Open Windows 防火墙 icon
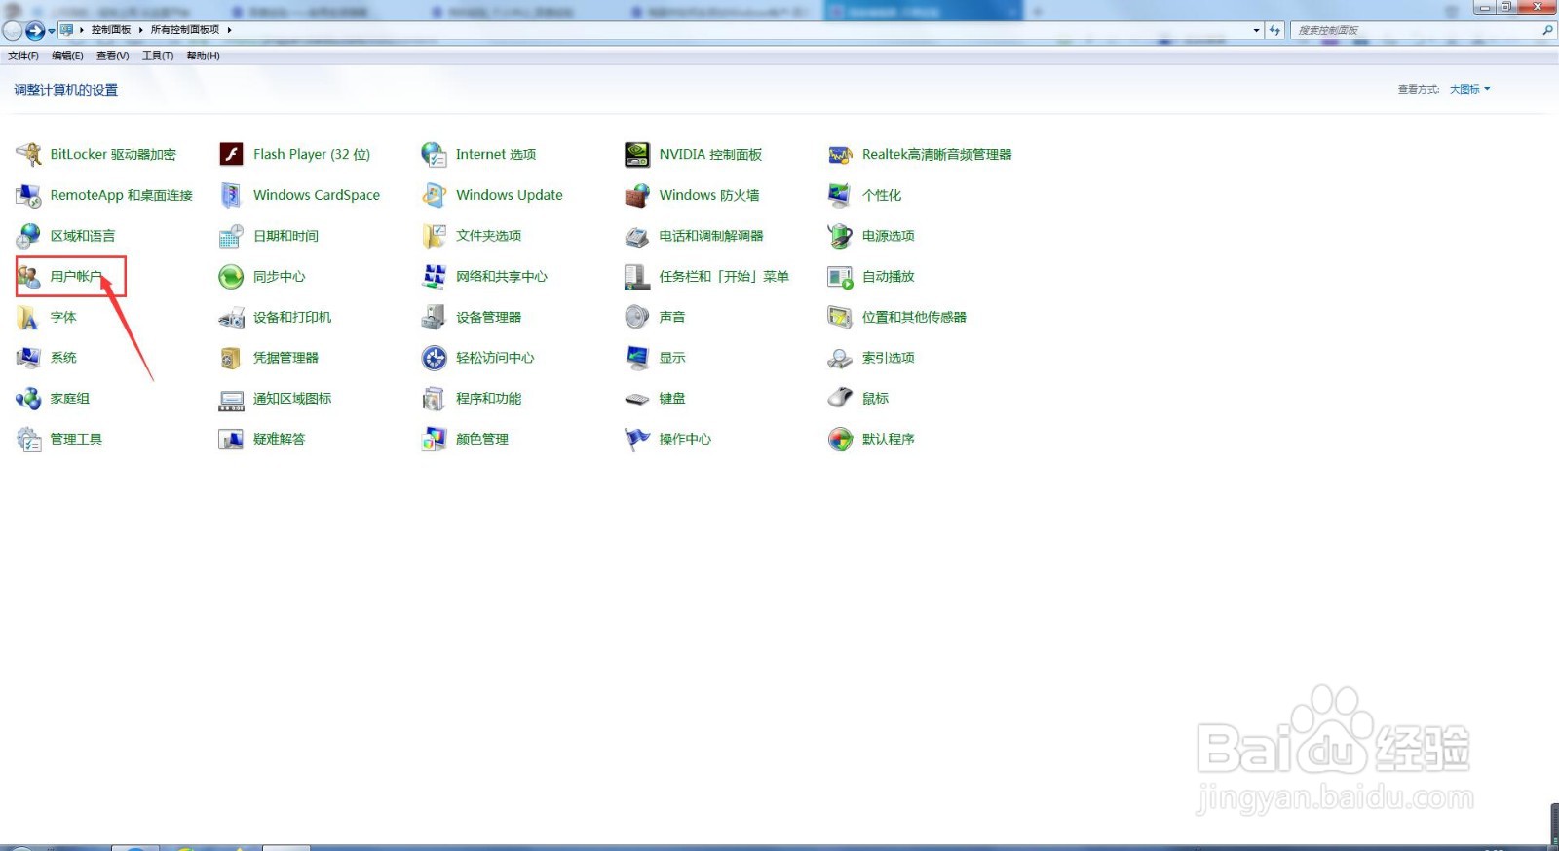The height and width of the screenshot is (851, 1559). tap(637, 195)
